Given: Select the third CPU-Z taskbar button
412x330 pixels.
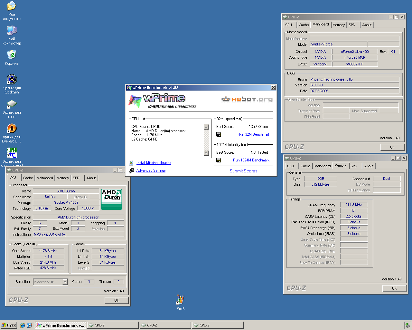Looking at the screenshot, I should (x=218, y=325).
